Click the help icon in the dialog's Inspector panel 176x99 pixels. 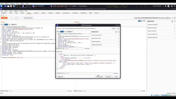pos(116,32)
